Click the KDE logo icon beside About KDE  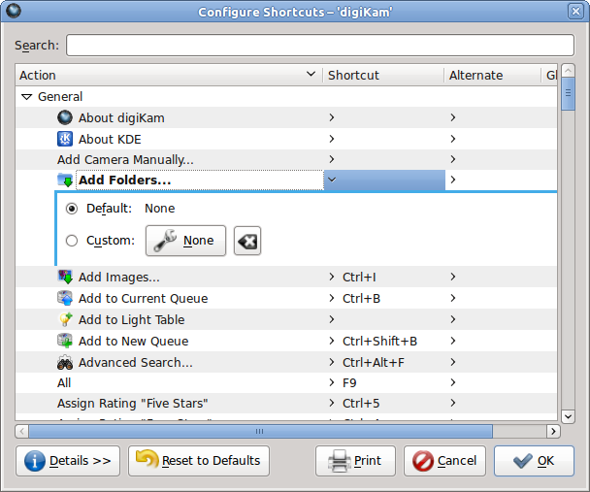point(65,139)
